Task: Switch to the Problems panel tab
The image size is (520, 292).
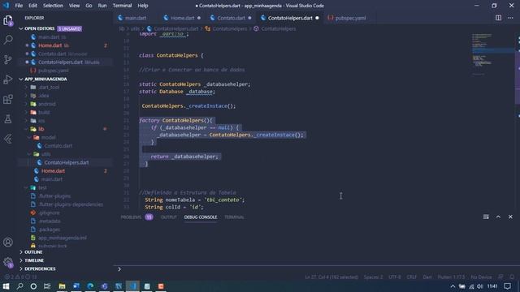Action: [131, 217]
